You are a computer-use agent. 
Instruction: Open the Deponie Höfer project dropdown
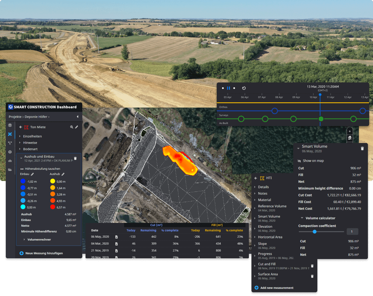[x=37, y=117]
